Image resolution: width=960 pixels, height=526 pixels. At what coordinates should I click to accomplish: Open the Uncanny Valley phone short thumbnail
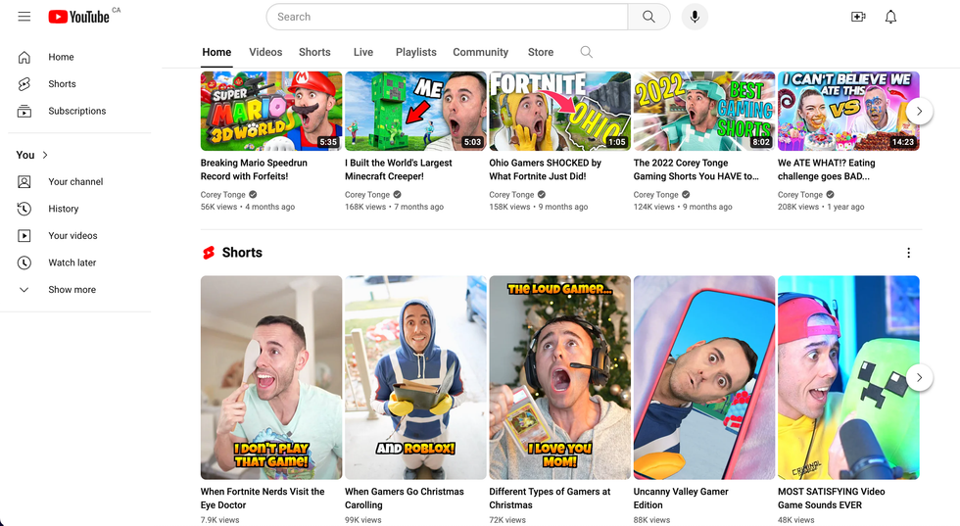point(704,377)
